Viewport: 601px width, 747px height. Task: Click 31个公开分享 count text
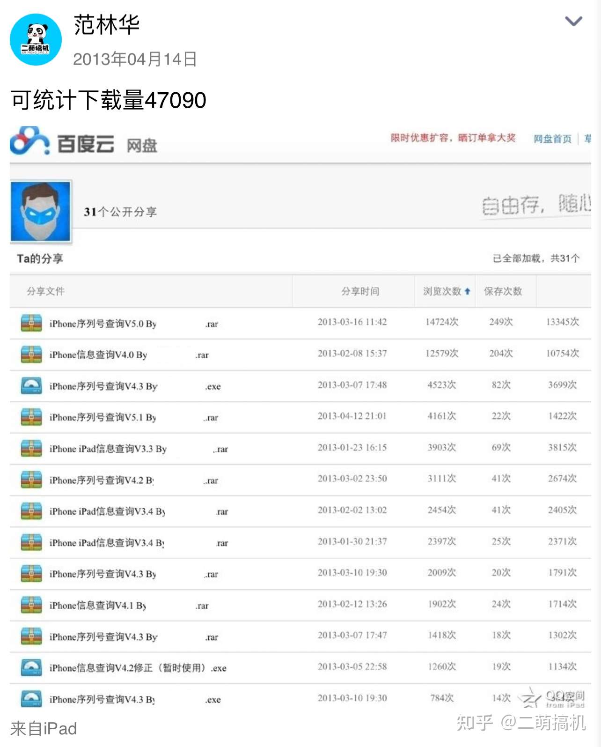(x=120, y=212)
